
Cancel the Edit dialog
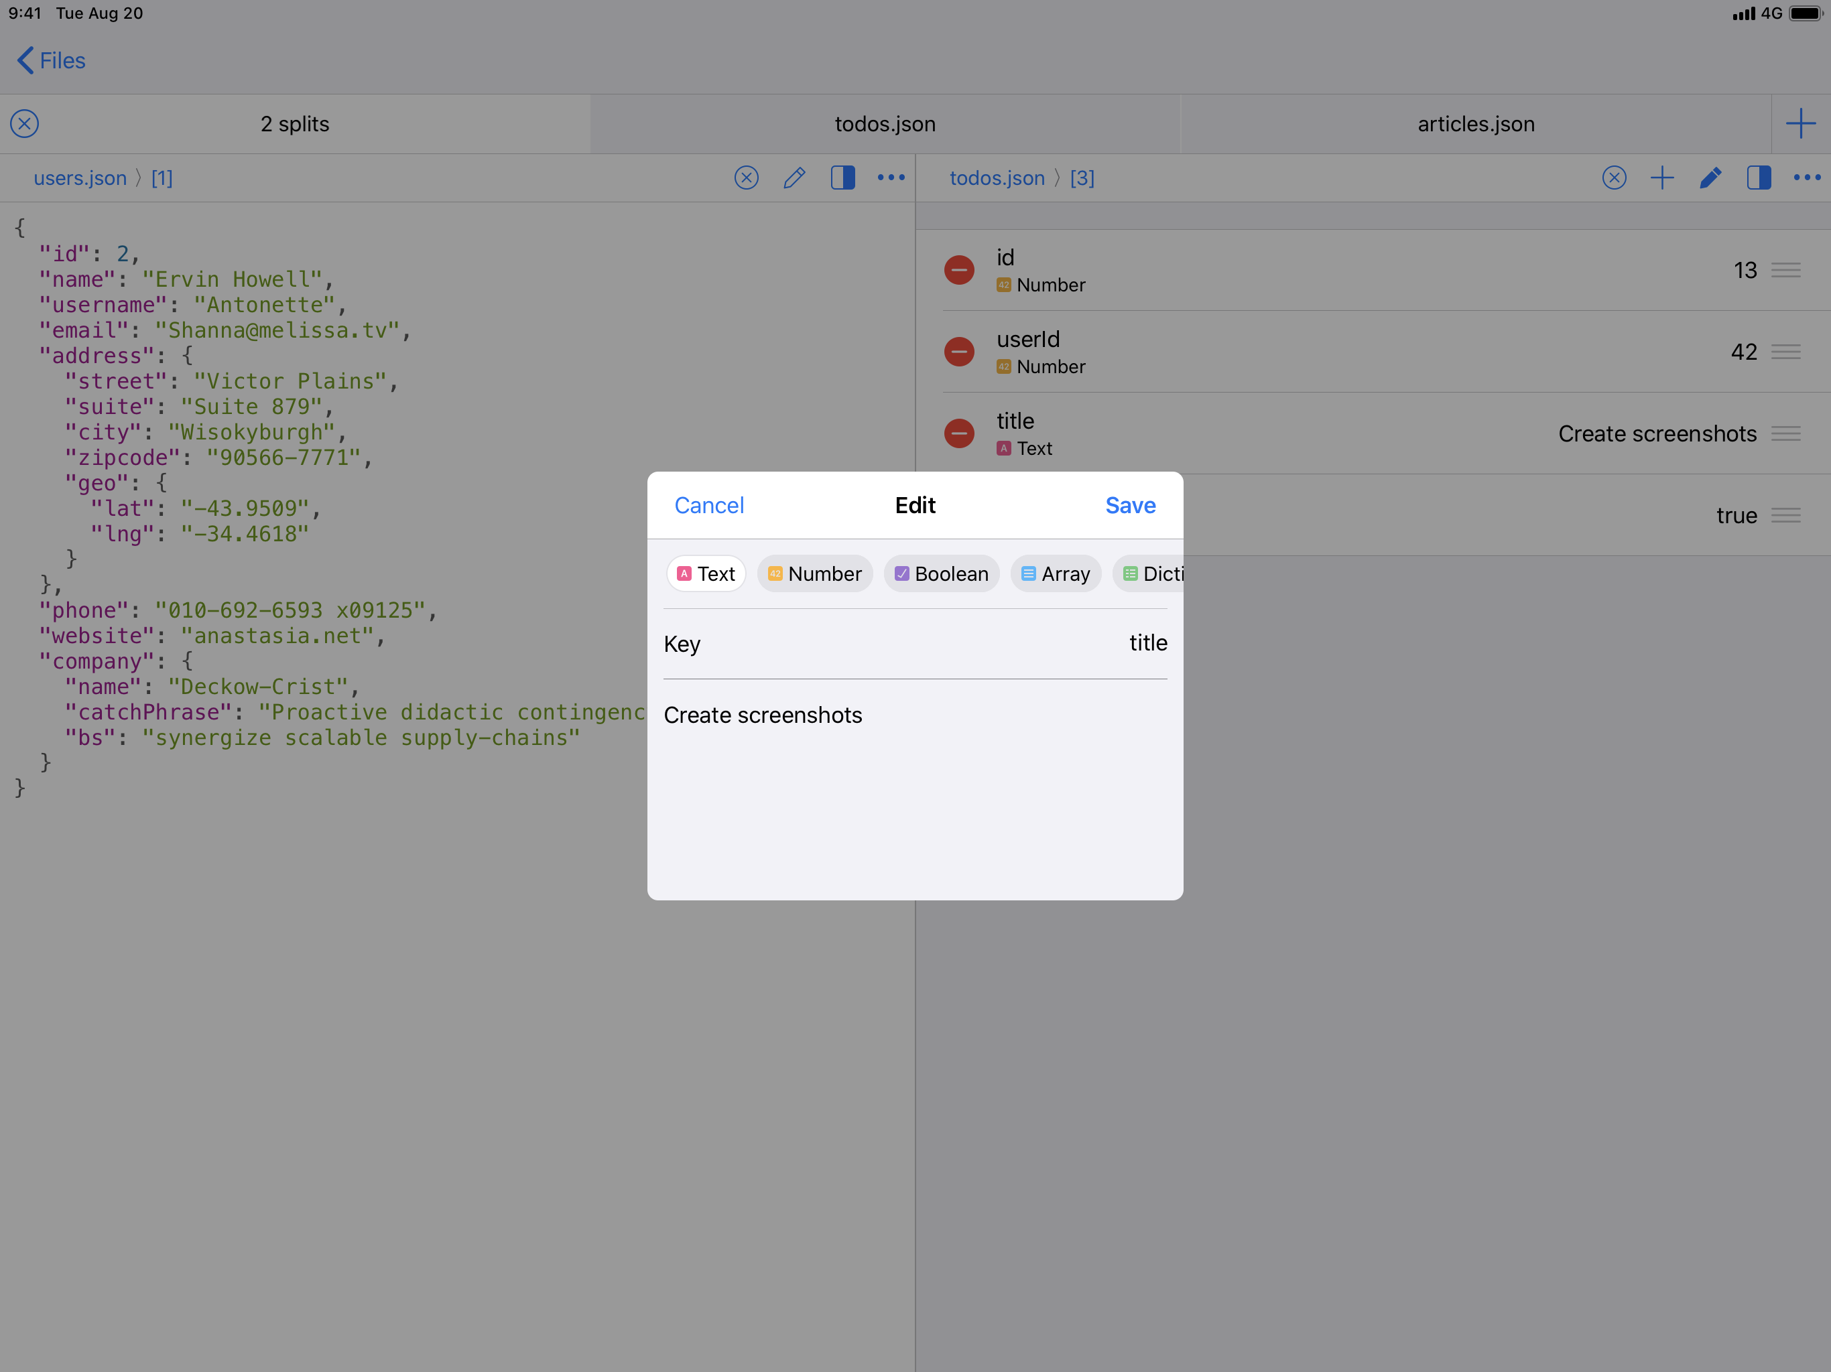(x=708, y=506)
